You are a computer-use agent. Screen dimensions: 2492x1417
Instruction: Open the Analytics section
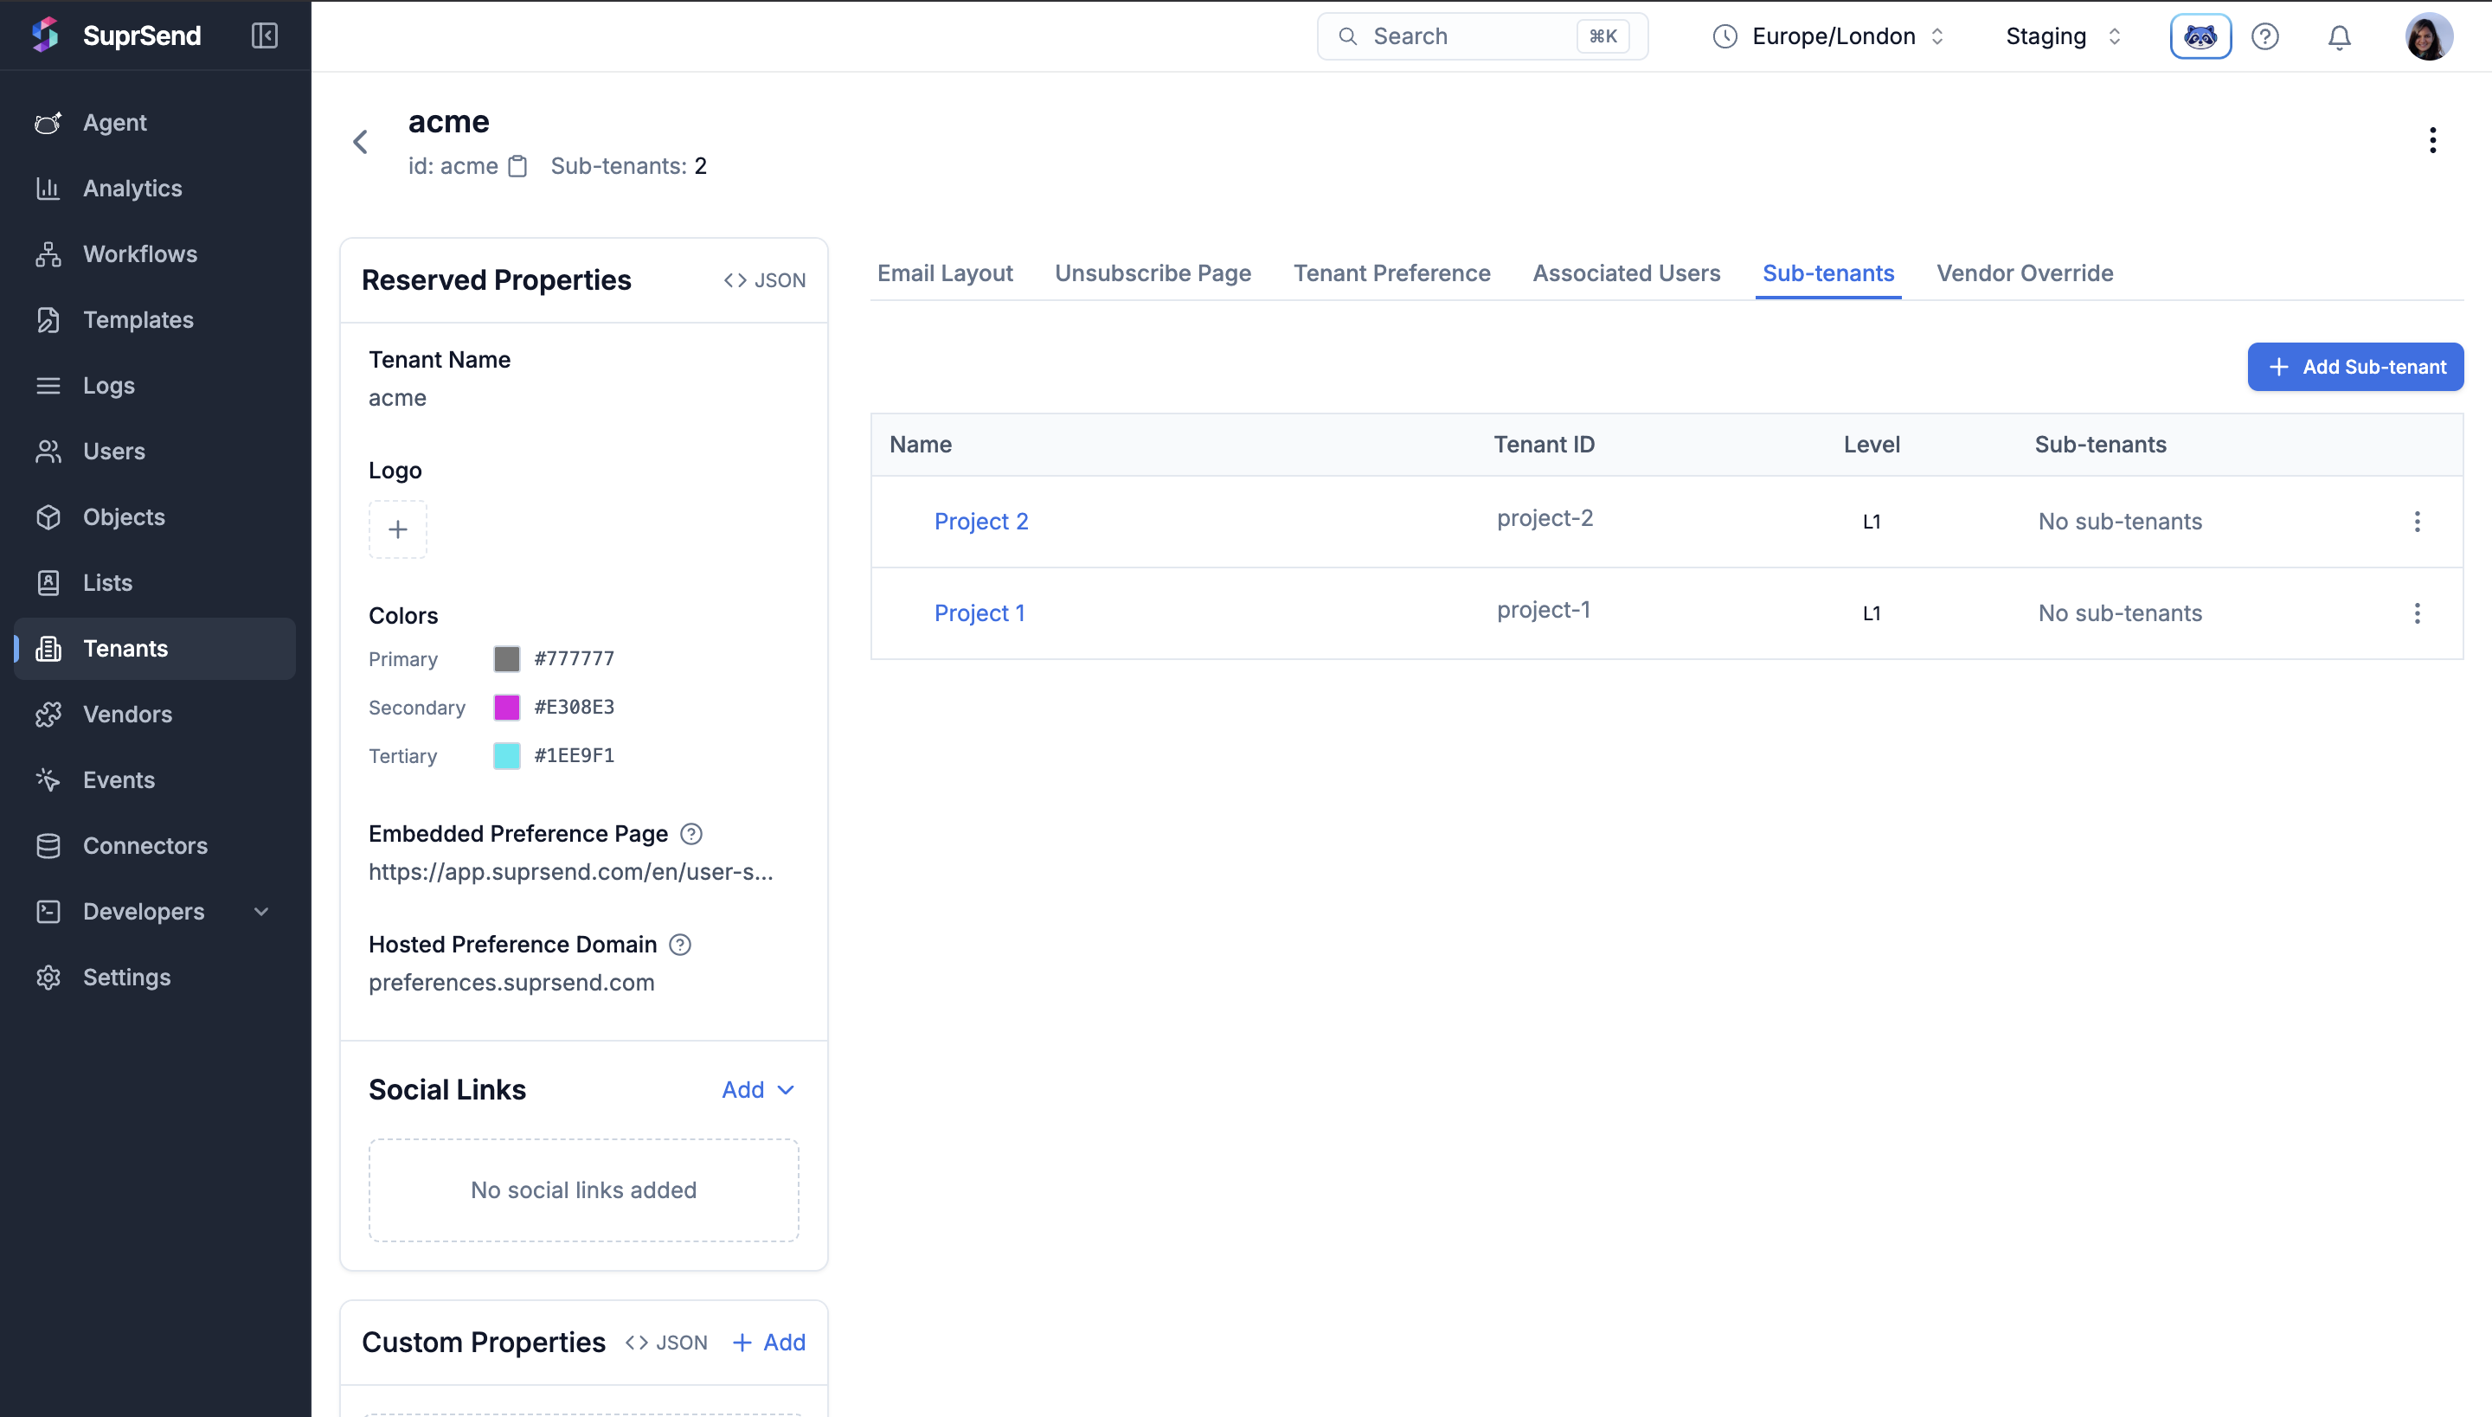156,188
